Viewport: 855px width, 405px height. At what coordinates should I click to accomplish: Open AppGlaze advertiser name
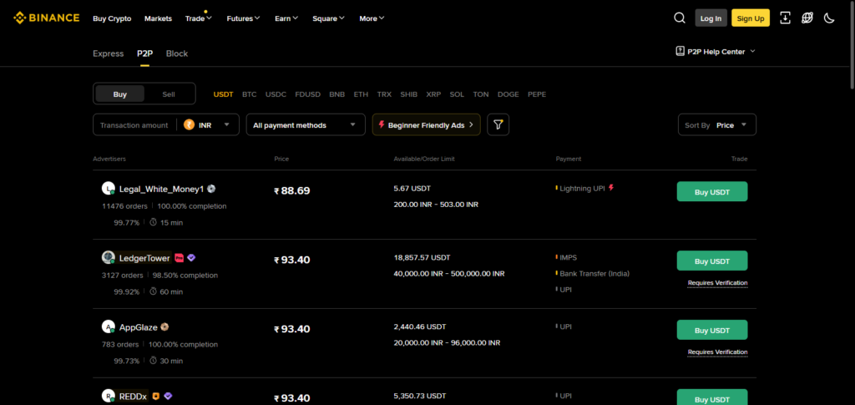[x=139, y=327]
